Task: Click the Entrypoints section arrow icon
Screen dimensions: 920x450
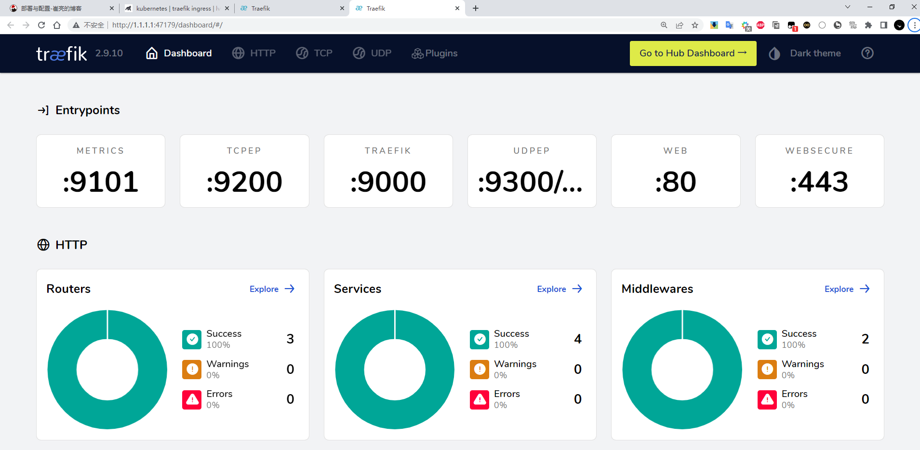Action: click(x=43, y=110)
